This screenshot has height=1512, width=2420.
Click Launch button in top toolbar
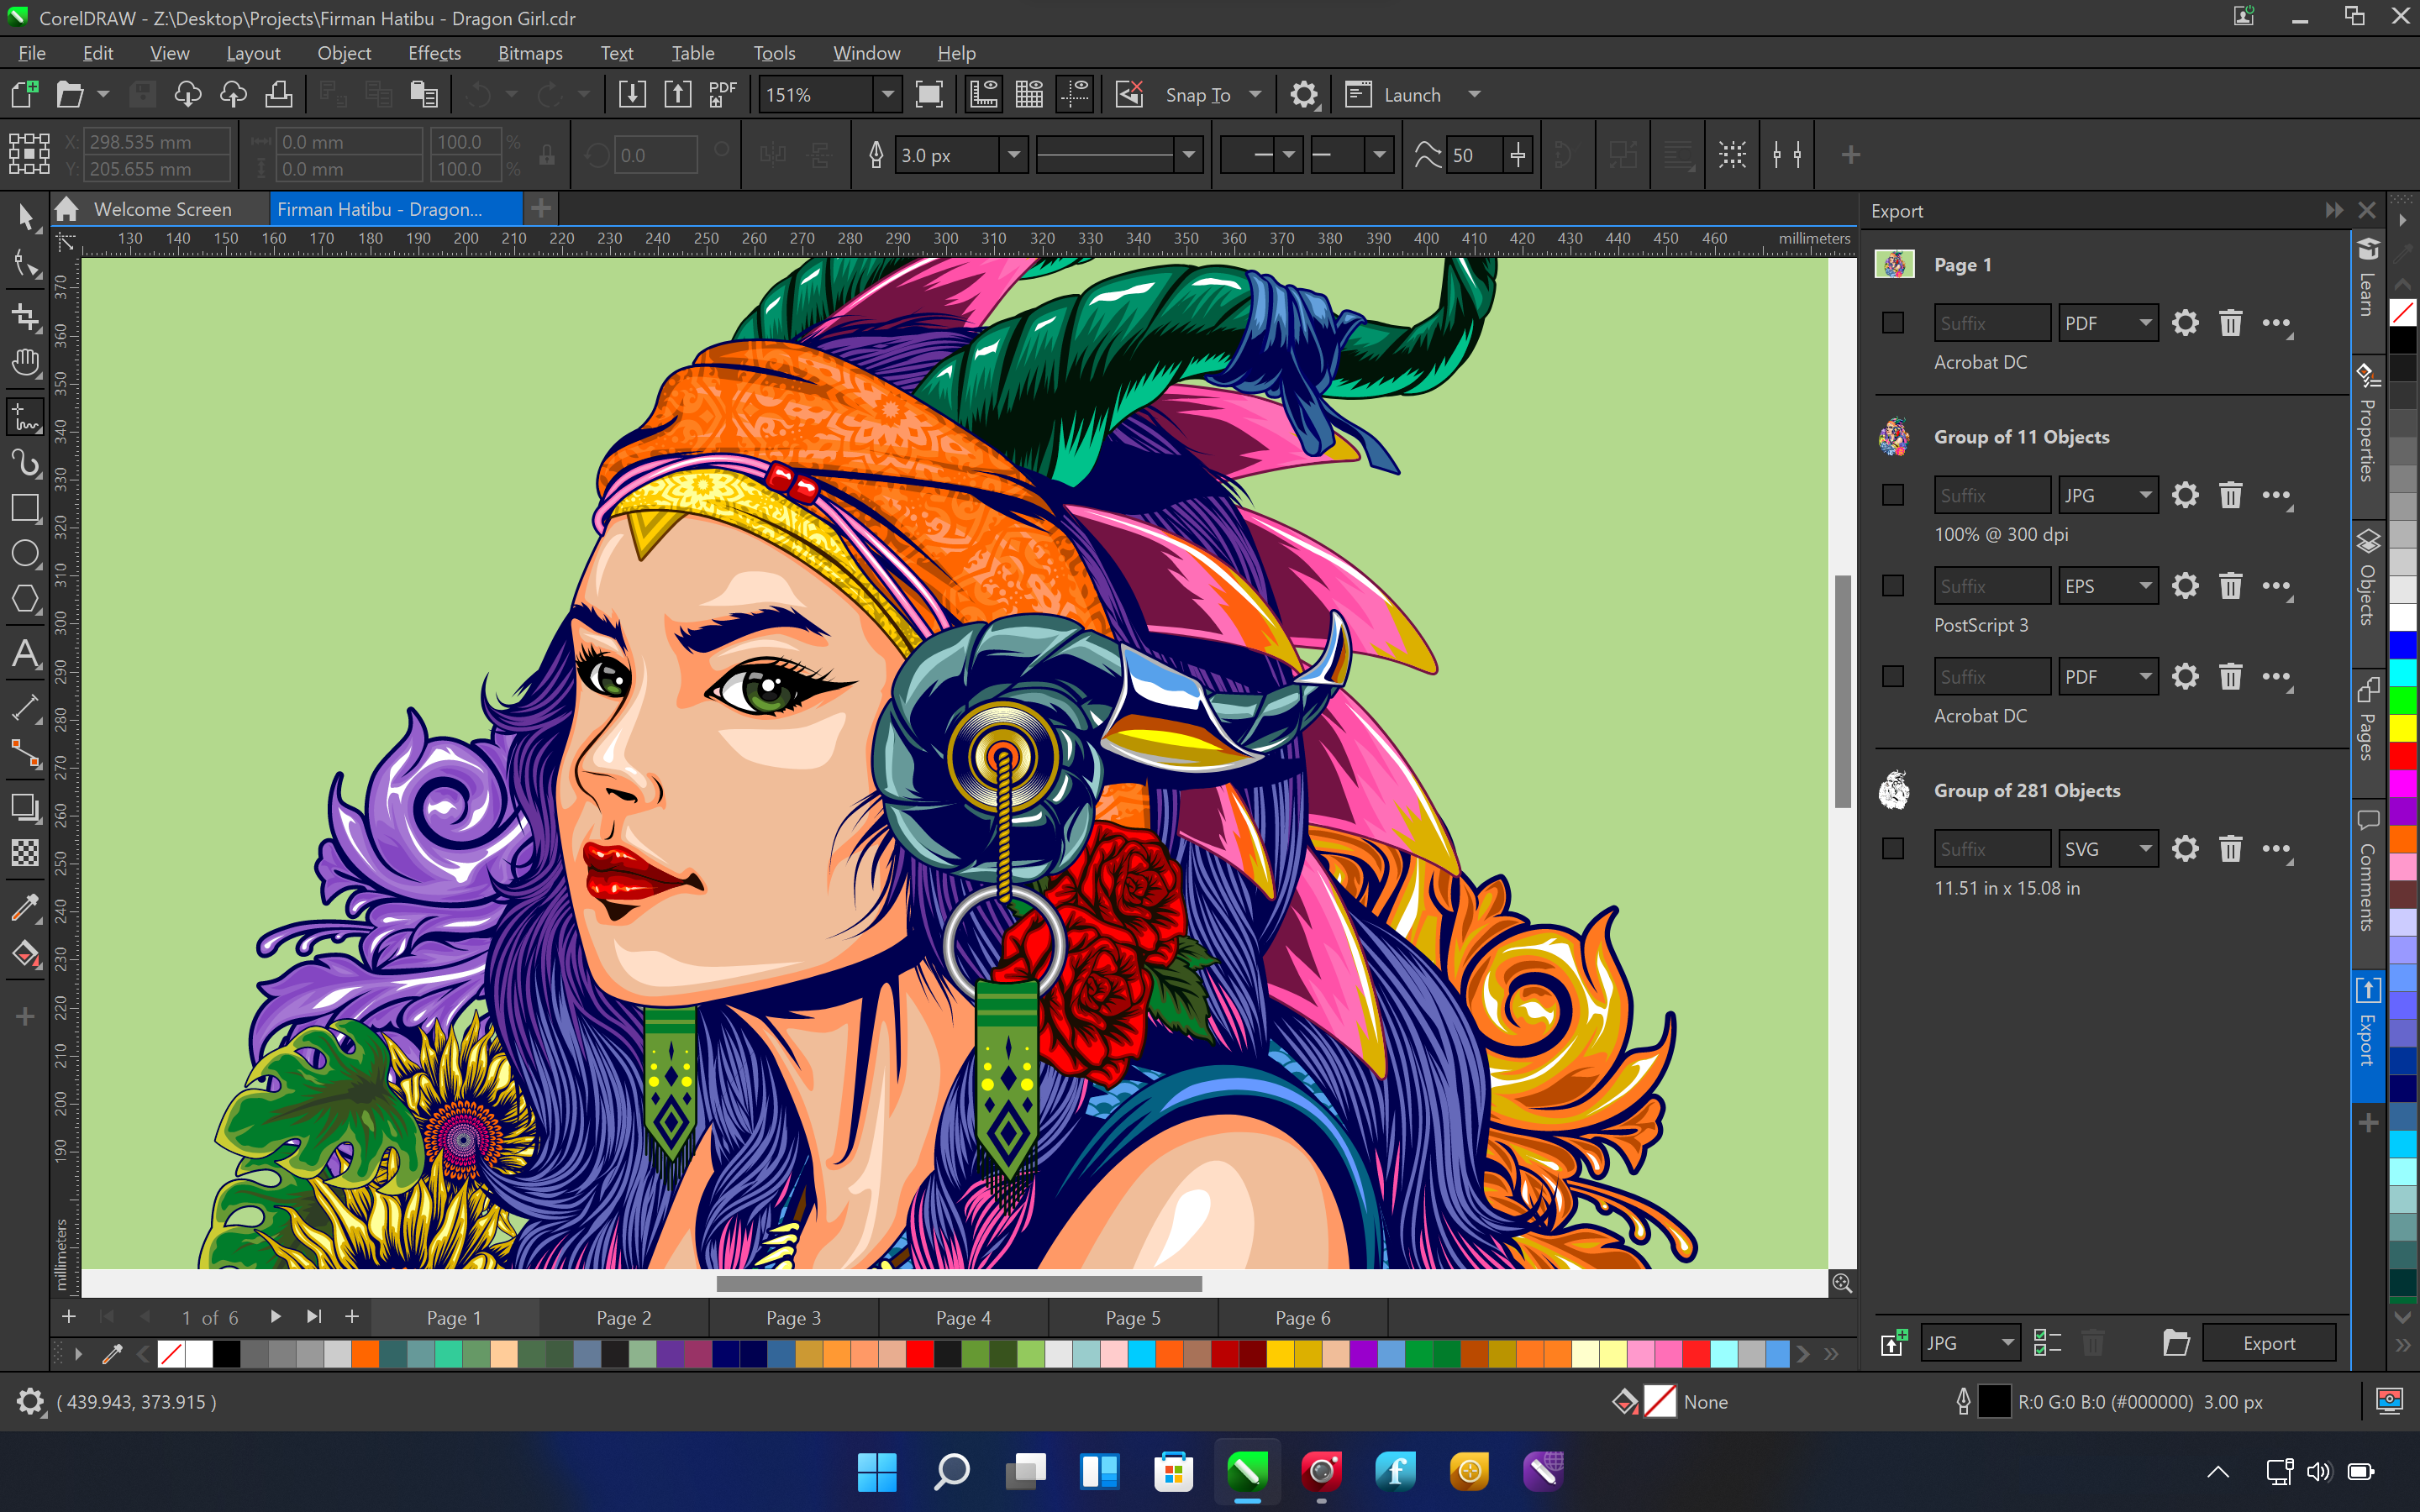click(x=1420, y=94)
